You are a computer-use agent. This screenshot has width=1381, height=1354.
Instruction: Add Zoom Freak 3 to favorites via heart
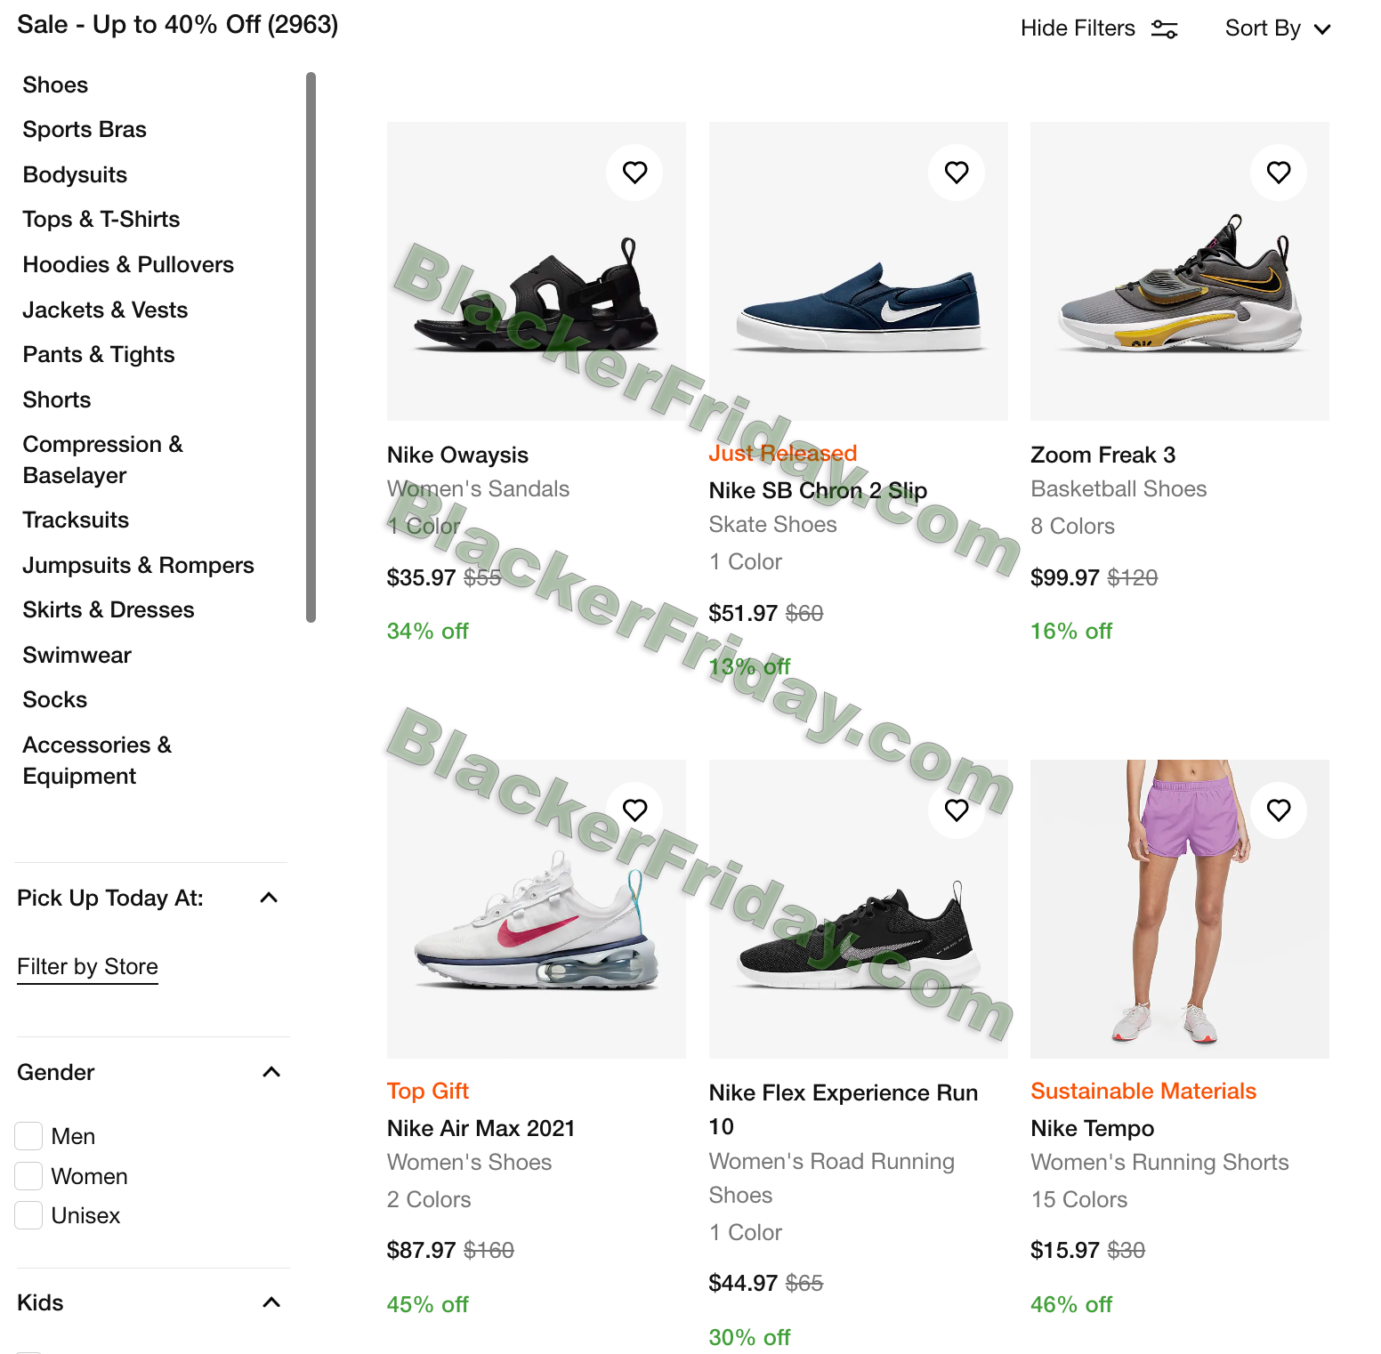click(1279, 173)
